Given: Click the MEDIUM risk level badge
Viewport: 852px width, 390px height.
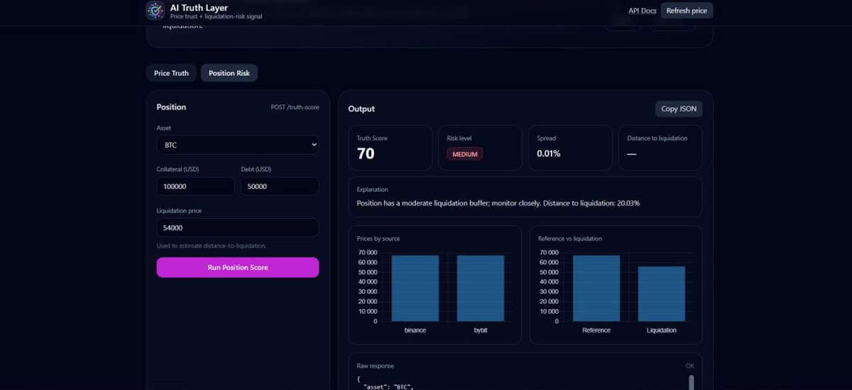Looking at the screenshot, I should tap(465, 154).
